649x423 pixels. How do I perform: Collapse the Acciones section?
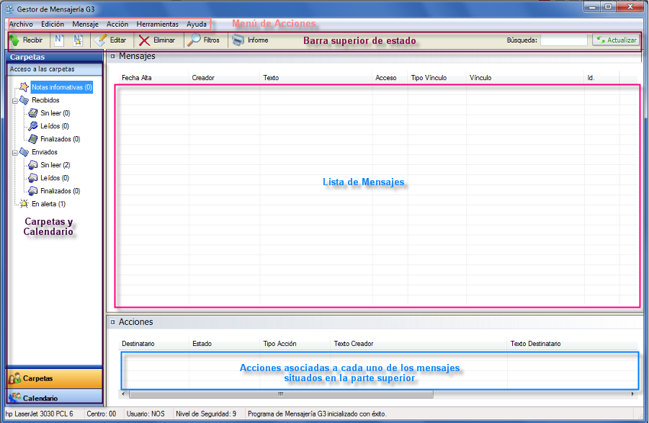[x=112, y=322]
